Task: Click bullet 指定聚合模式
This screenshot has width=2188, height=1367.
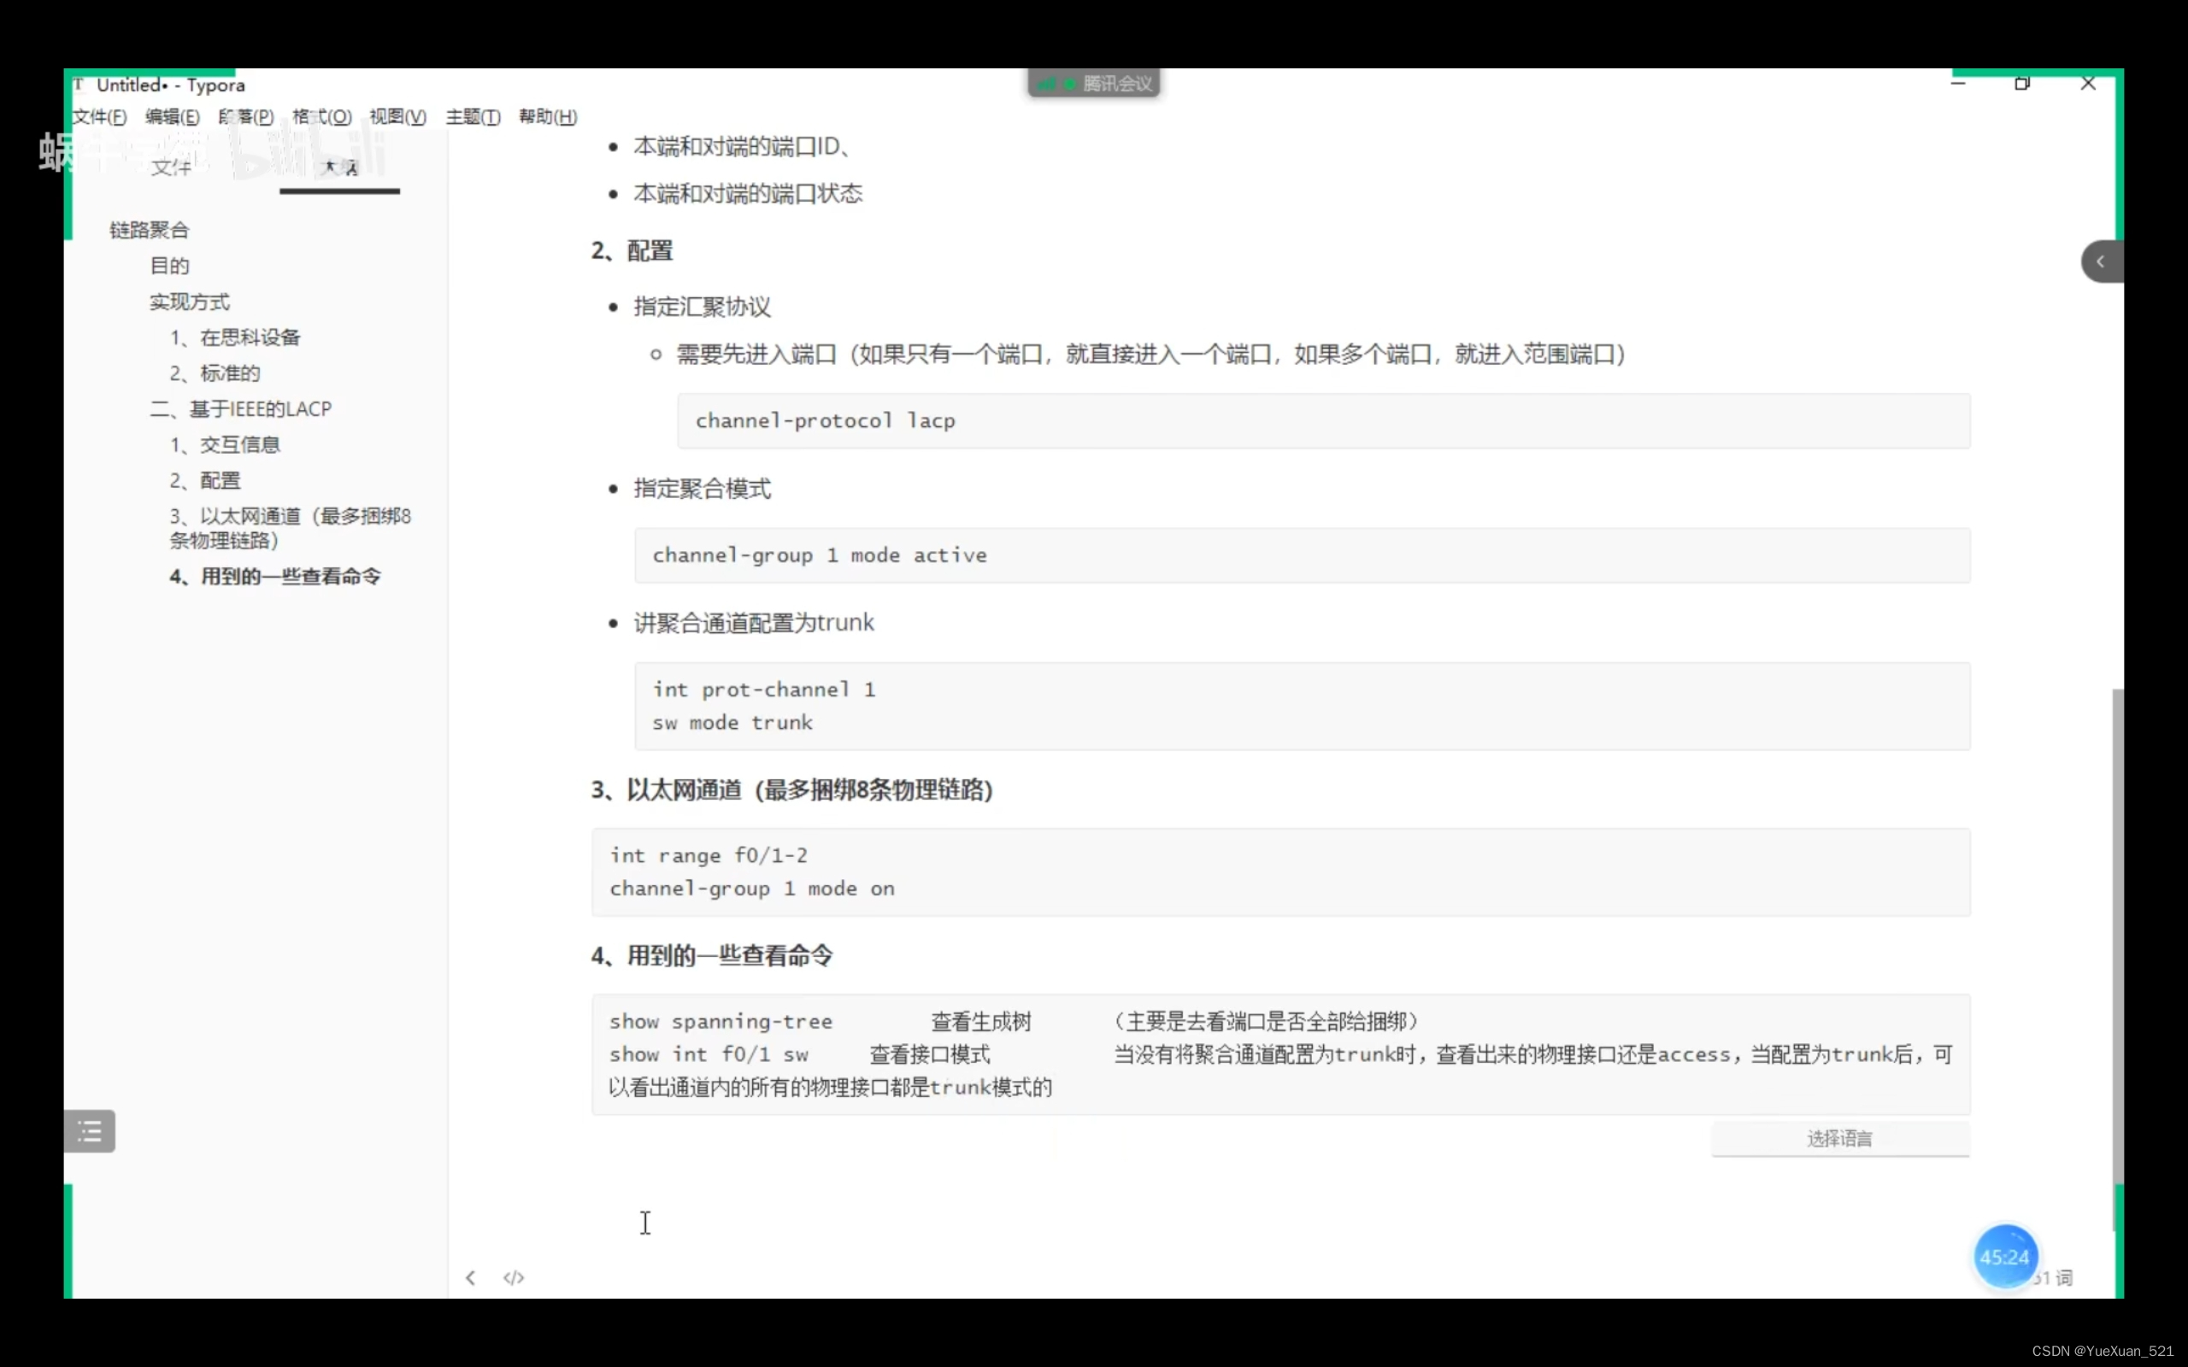Action: point(702,489)
